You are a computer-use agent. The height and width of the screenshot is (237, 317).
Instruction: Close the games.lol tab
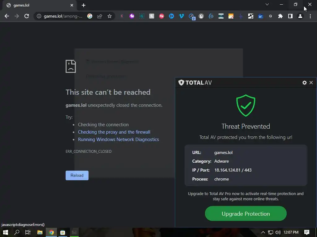(x=72, y=5)
